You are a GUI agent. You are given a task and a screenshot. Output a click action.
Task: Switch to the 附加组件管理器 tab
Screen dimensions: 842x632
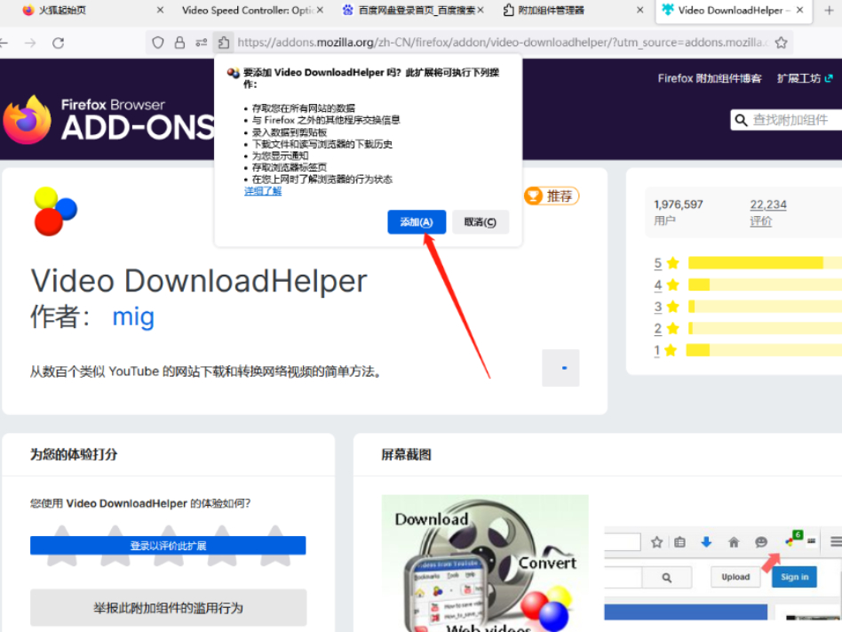pos(571,10)
